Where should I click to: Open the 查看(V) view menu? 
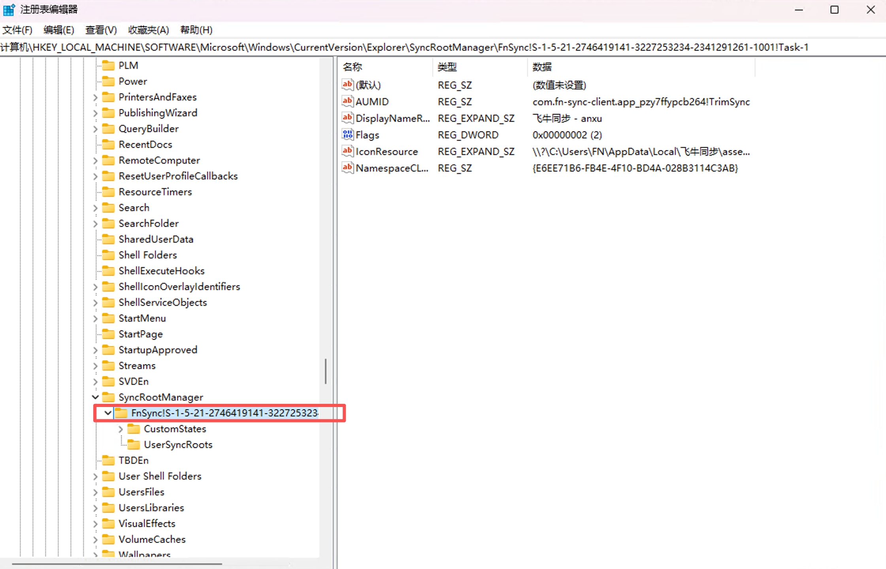101,30
